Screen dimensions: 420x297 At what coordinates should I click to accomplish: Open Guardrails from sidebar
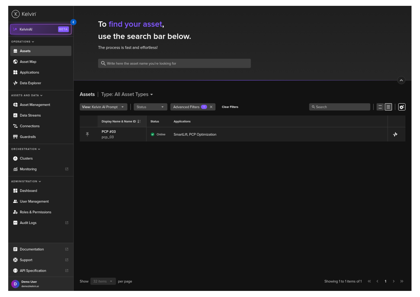pos(28,137)
